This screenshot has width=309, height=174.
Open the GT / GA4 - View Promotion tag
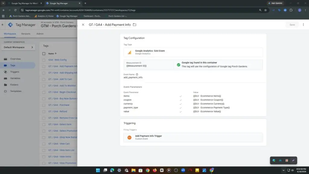tap(62, 163)
